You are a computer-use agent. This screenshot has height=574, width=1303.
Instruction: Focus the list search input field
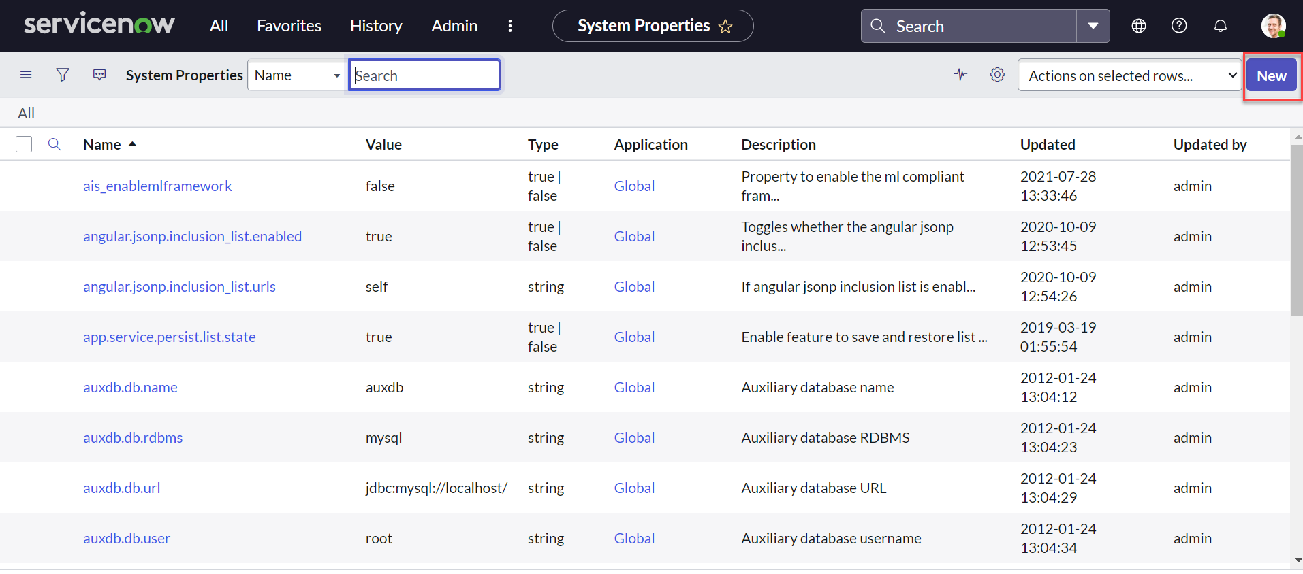425,75
